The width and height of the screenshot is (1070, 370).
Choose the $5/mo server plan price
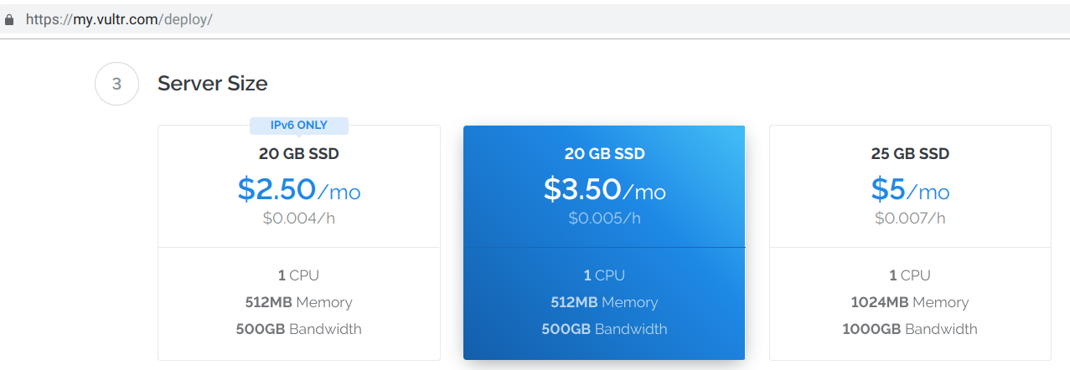pos(910,190)
